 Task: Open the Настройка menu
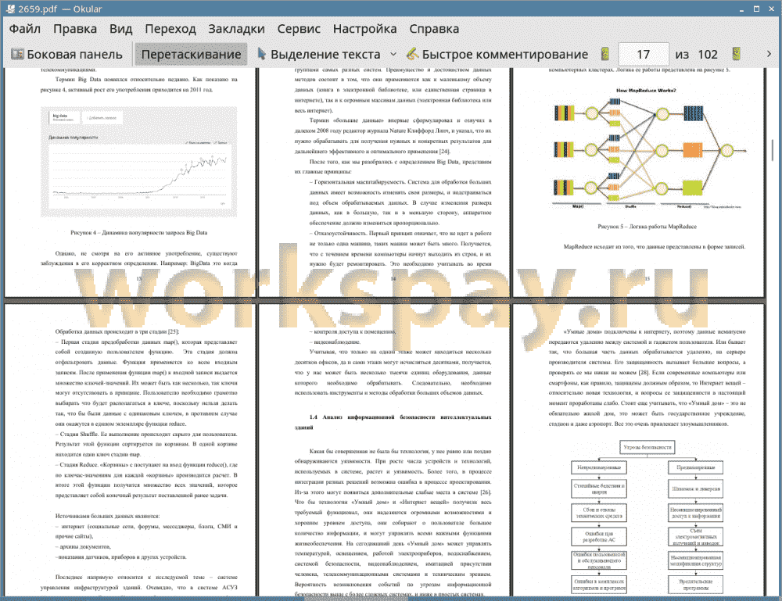tap(364, 29)
